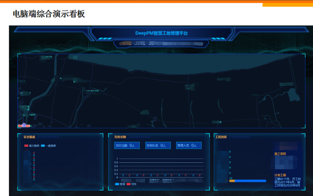313x196 pixels.
Task: Click the 当日出勤 0人 counter box
Action: click(x=127, y=145)
